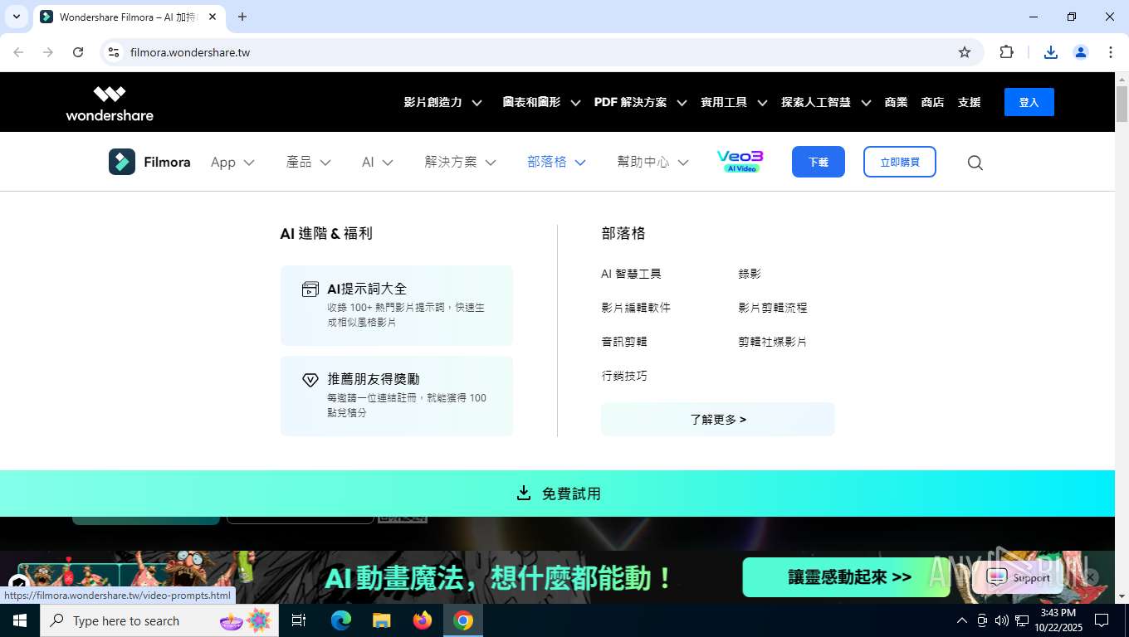Open the Chrome extensions puzzle icon

tap(1006, 52)
